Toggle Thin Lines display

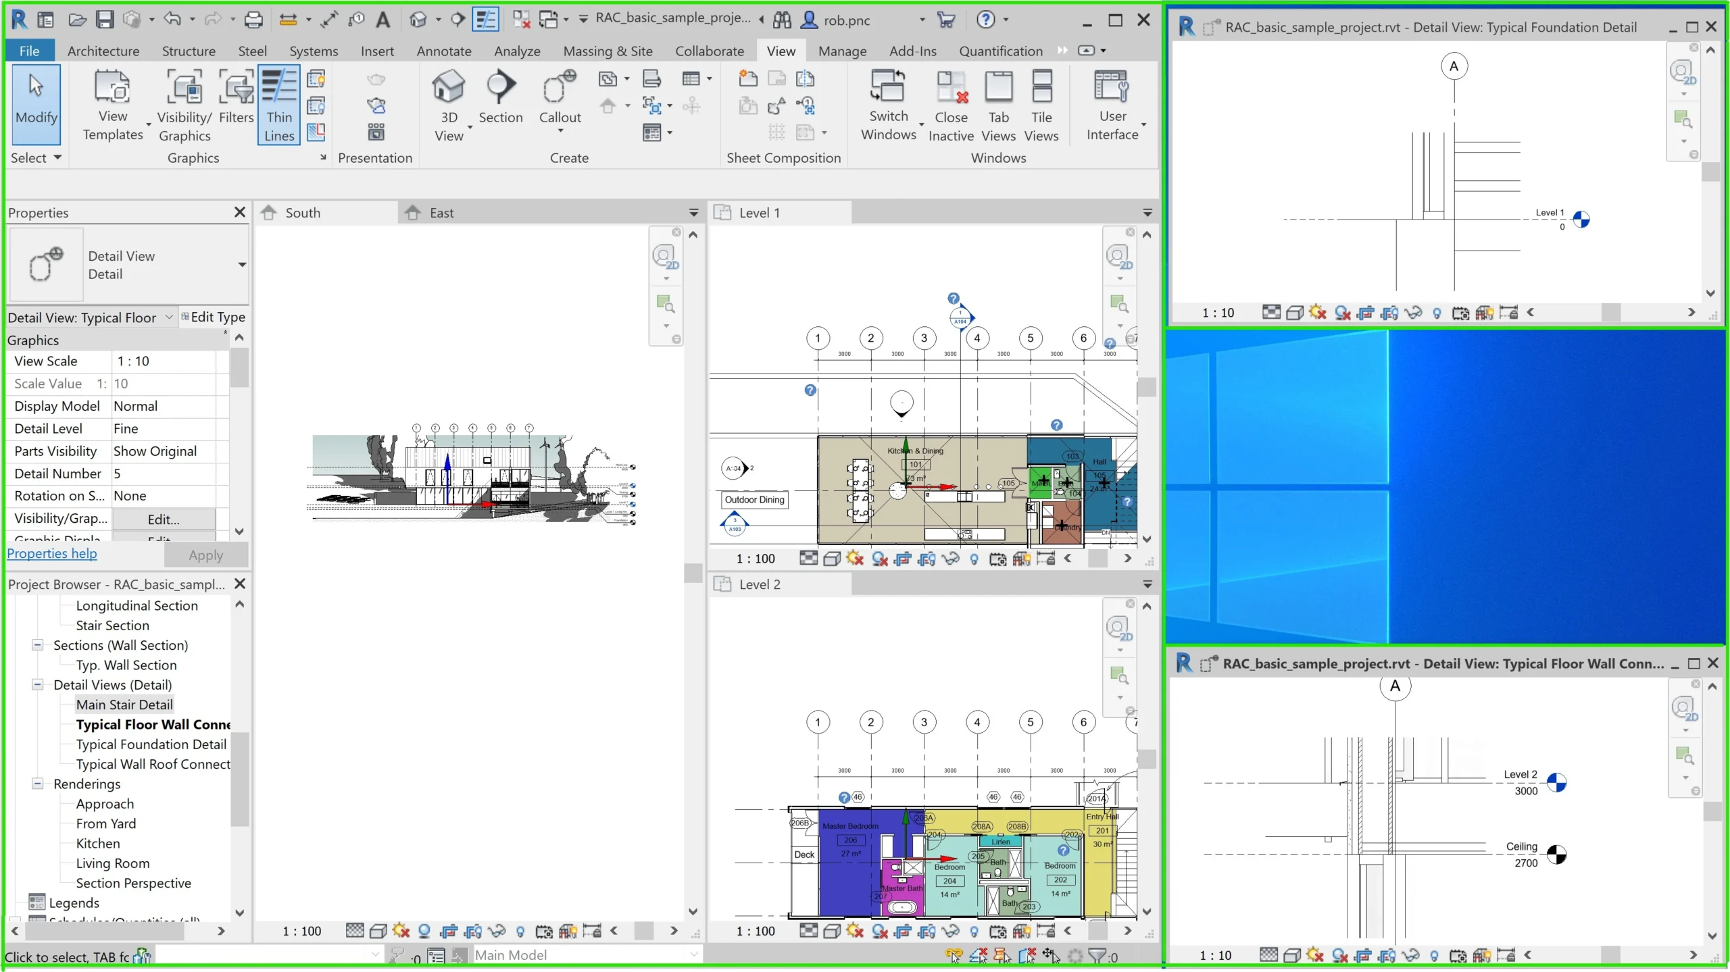(x=278, y=105)
